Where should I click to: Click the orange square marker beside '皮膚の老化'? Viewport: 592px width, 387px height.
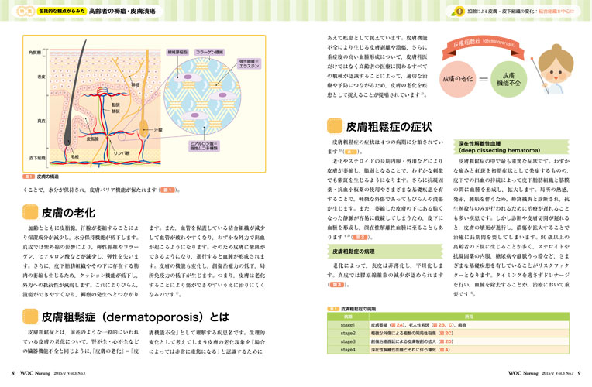coord(30,212)
